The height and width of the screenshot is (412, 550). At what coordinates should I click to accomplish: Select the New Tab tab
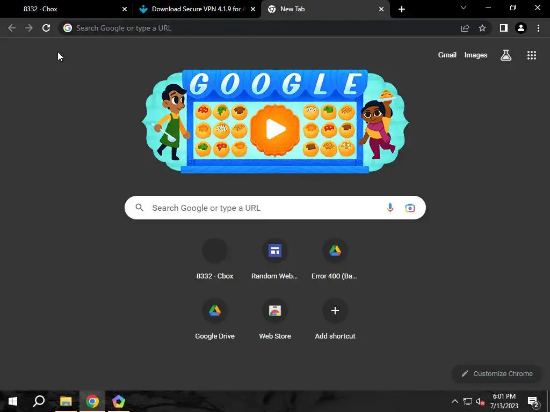click(325, 9)
